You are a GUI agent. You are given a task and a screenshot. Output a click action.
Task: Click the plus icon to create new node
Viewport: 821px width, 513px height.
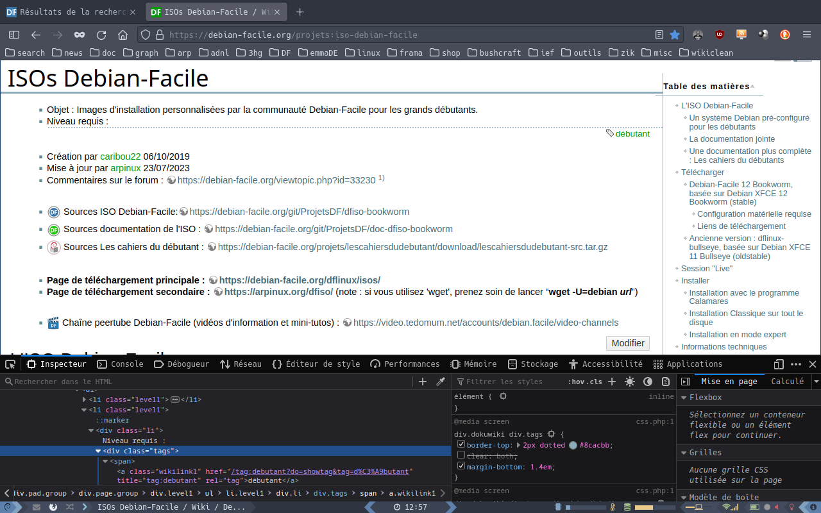tap(423, 382)
